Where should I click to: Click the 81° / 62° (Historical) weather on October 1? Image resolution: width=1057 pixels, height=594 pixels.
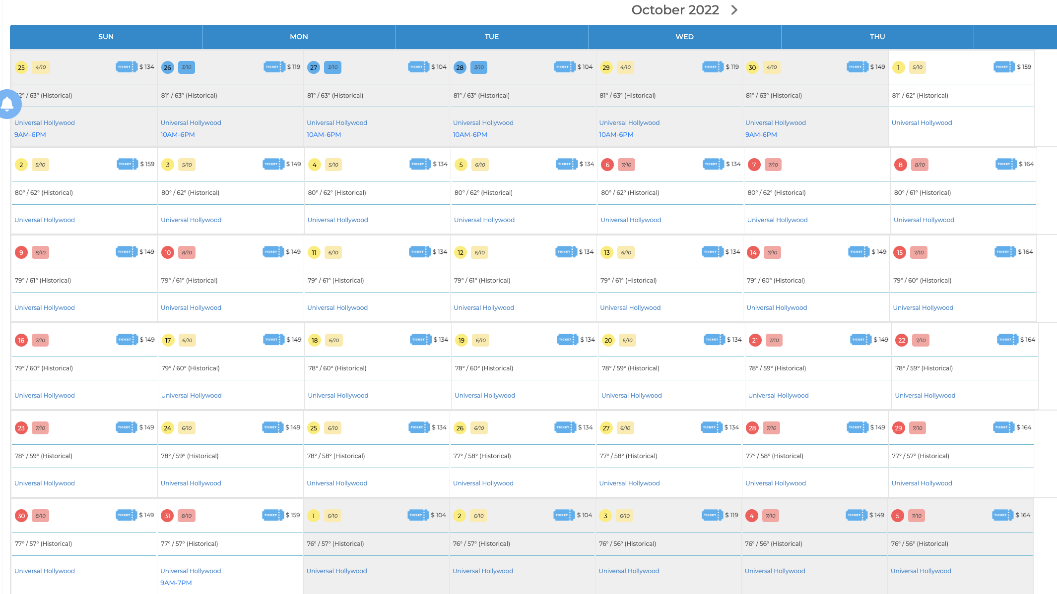(920, 95)
